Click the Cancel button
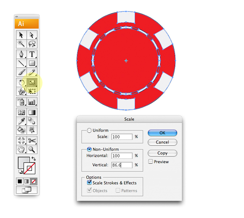 pos(162,142)
